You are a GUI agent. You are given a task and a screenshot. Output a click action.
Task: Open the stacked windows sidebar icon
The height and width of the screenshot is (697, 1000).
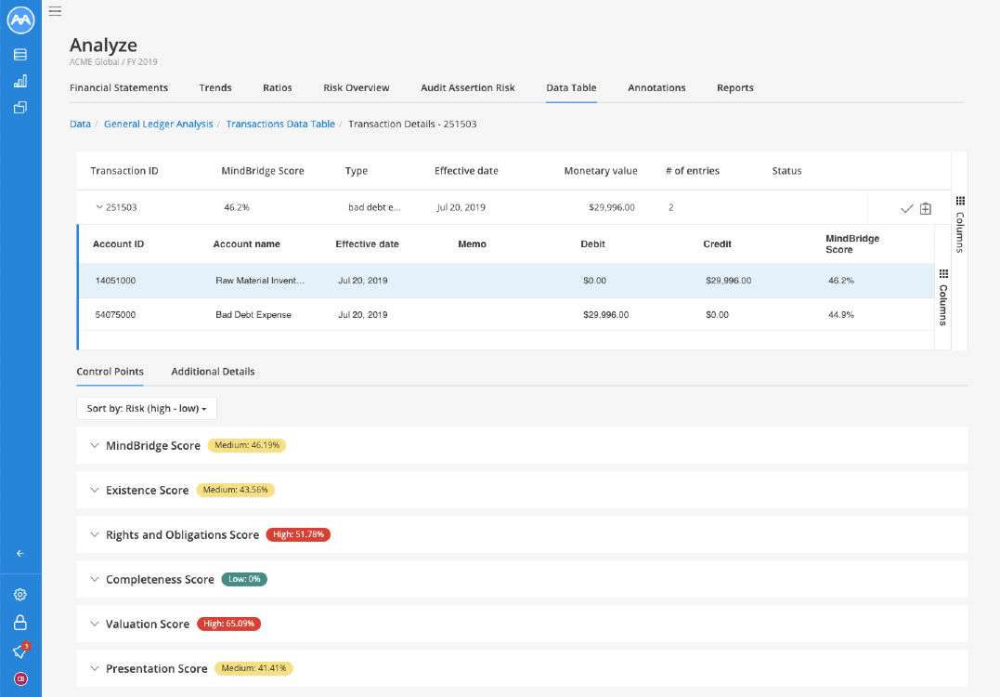point(20,107)
